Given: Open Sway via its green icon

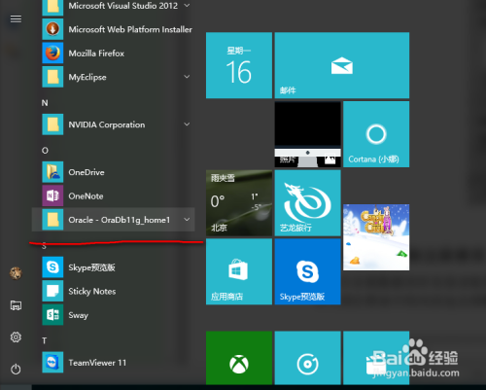Looking at the screenshot, I should (52, 315).
